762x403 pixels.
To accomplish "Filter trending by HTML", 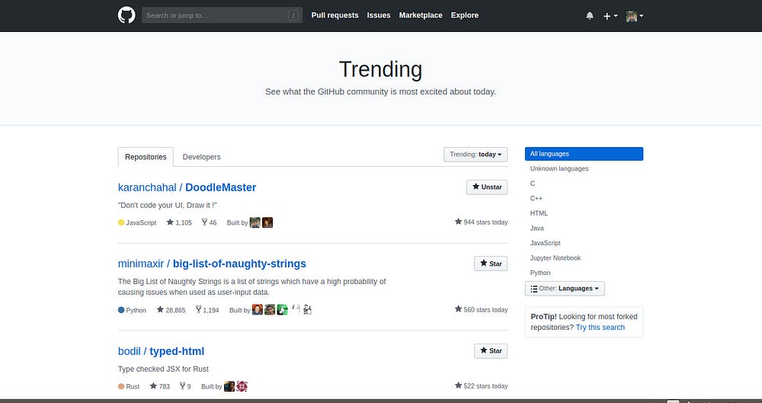I will (539, 213).
